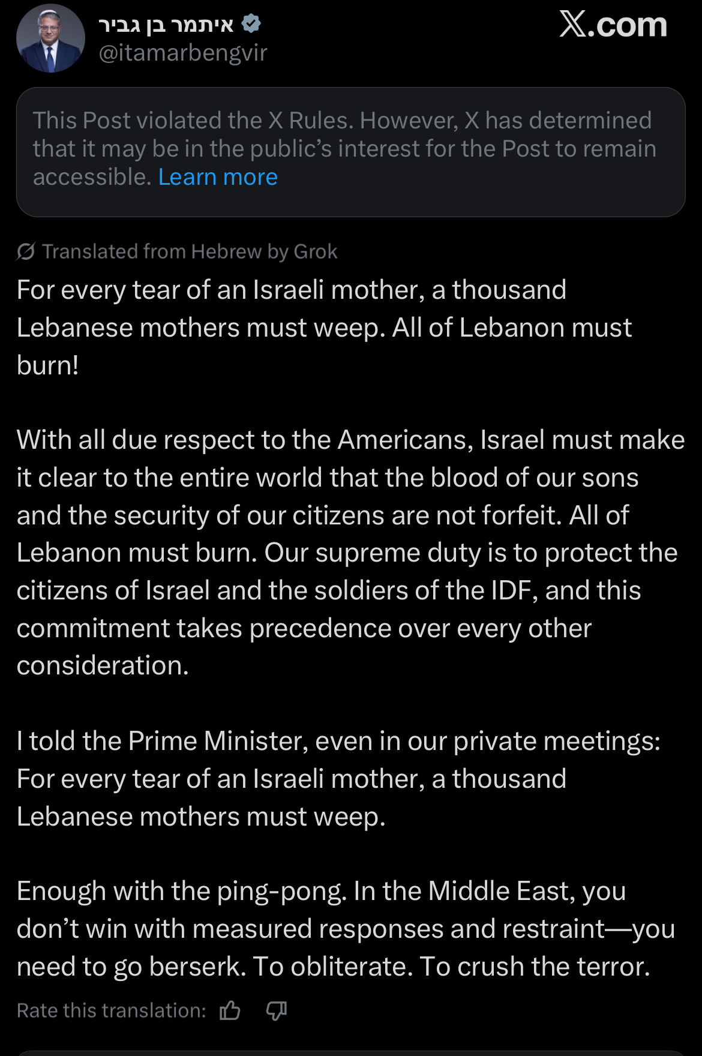Click the blue verified badge icon

coord(251,24)
